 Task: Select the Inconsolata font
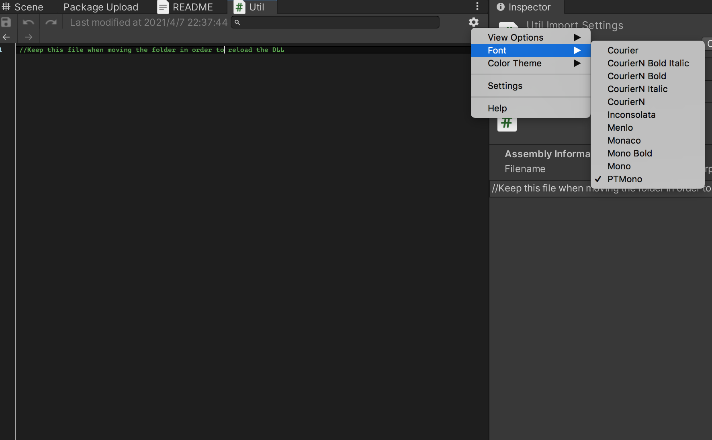click(x=631, y=115)
